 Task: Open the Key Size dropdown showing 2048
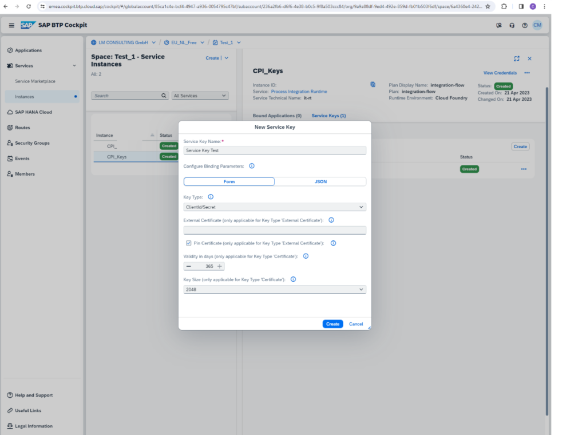[x=275, y=289]
